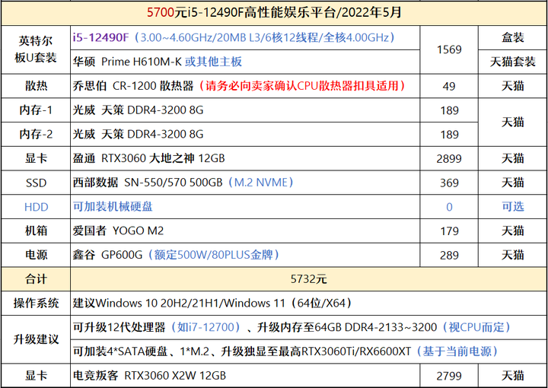Click the 华硕 Prime H610M-K motherboard cell
This screenshot has height=388, width=548.
tap(244, 62)
